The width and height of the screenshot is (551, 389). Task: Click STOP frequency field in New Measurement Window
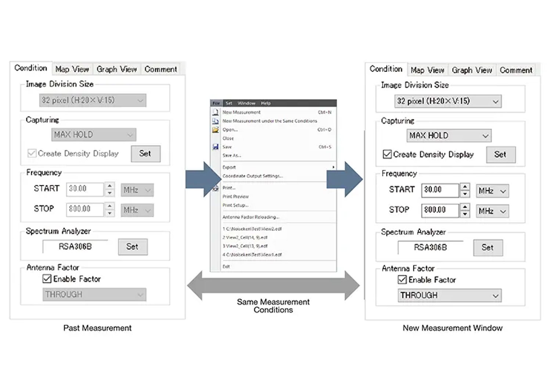pos(440,210)
